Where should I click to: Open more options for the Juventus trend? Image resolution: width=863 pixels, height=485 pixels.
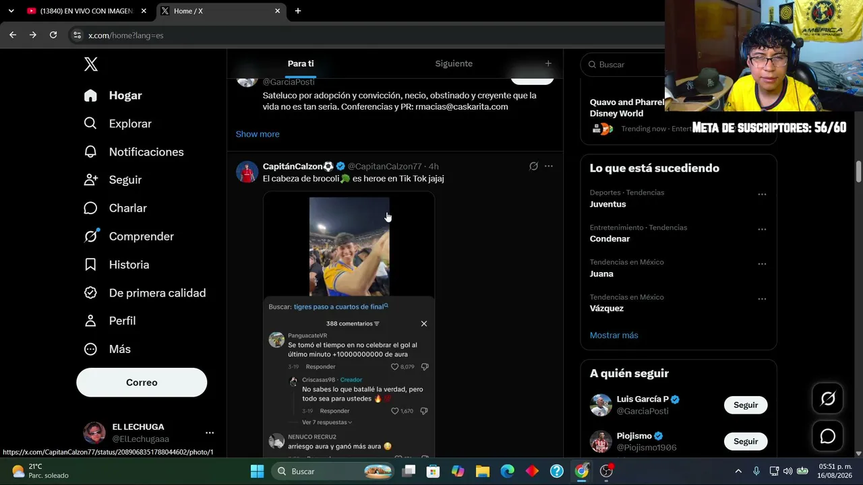tap(762, 195)
